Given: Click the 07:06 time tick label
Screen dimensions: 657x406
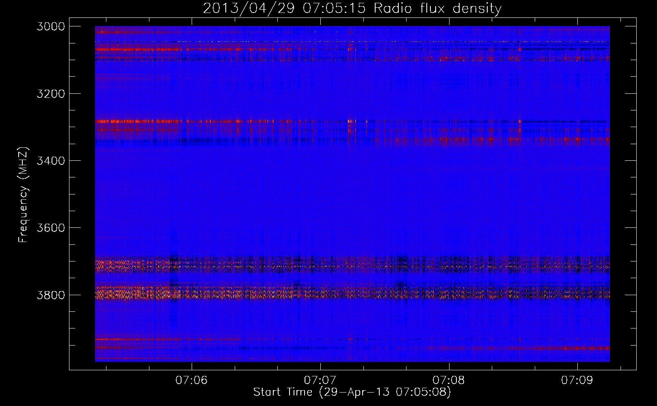Looking at the screenshot, I should point(191,380).
